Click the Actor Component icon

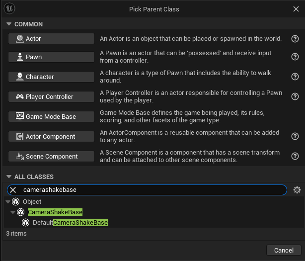coord(20,136)
